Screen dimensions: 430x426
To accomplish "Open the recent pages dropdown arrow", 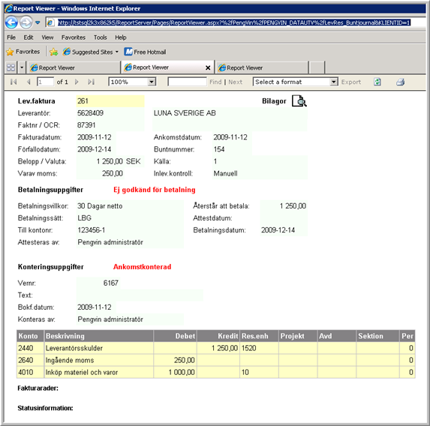I will coord(38,22).
